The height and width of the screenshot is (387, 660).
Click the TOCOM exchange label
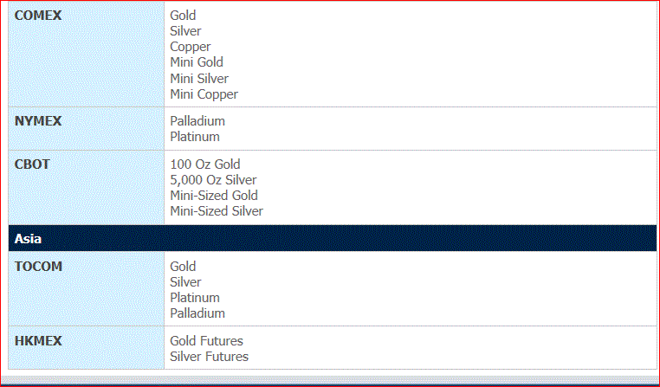[x=38, y=267]
